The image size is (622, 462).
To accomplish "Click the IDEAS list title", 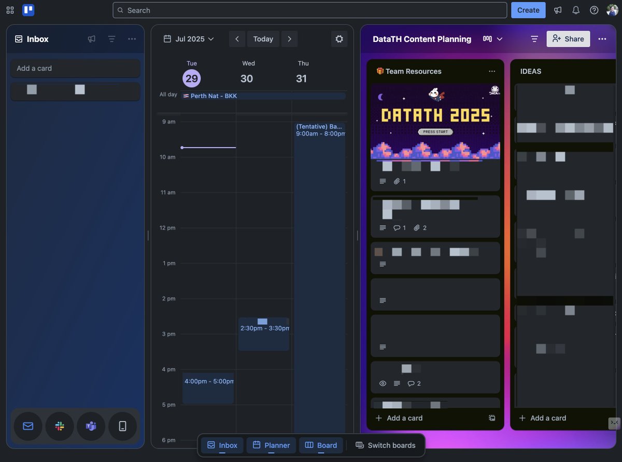I will pyautogui.click(x=531, y=71).
